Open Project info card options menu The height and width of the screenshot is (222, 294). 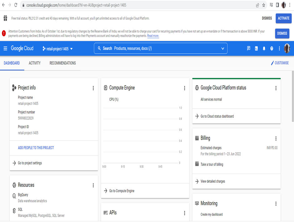point(93,88)
